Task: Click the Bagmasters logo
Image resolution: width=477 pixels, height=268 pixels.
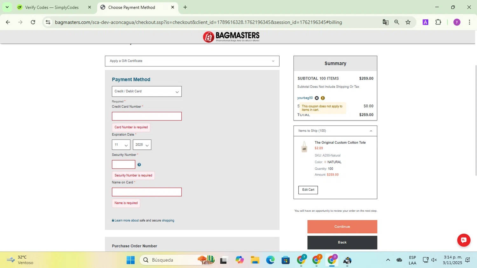Action: [231, 37]
